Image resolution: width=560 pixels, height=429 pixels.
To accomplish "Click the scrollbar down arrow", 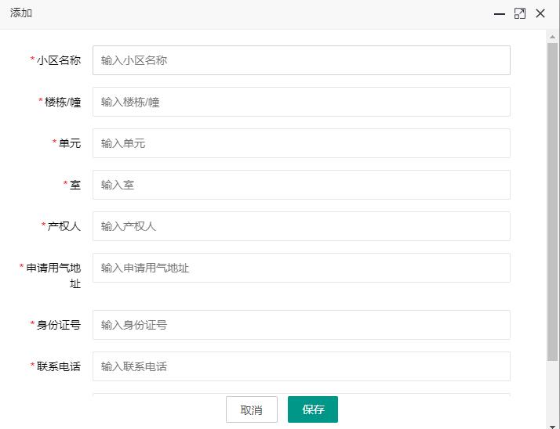I will pyautogui.click(x=552, y=424).
